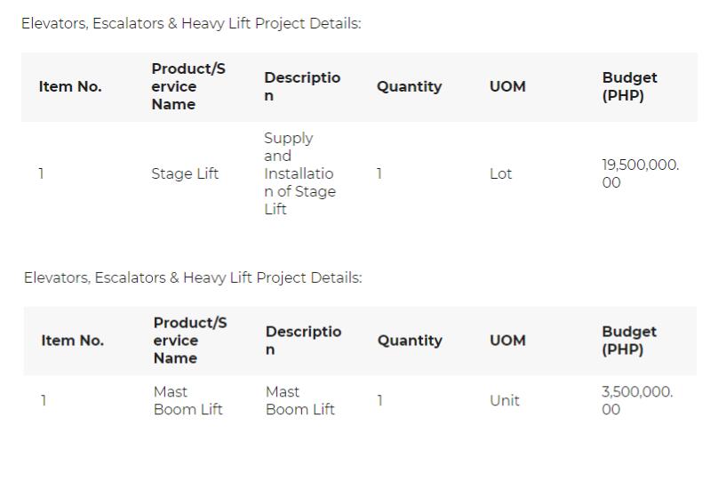Select the Supply and Installation of Stage Lift description
710x490 pixels.
point(299,174)
